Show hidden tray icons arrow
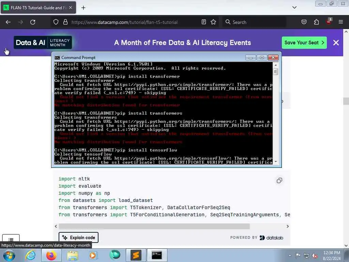 coord(290,256)
